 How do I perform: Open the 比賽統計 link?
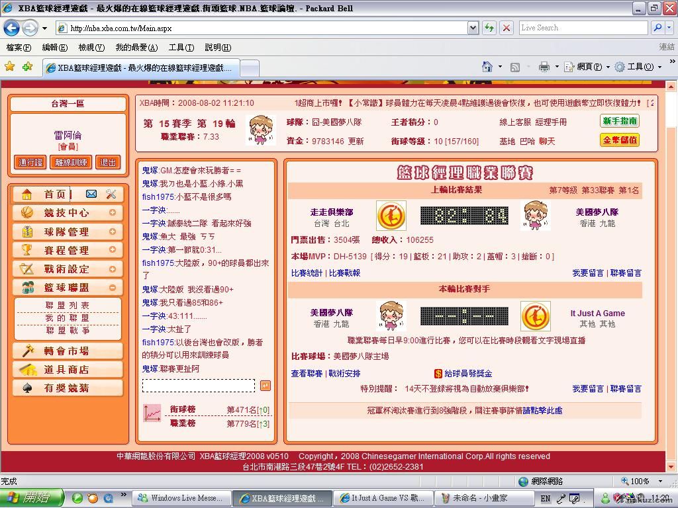(307, 273)
